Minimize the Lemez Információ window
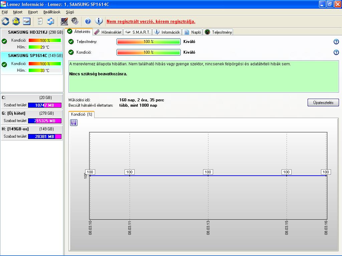 322,4
